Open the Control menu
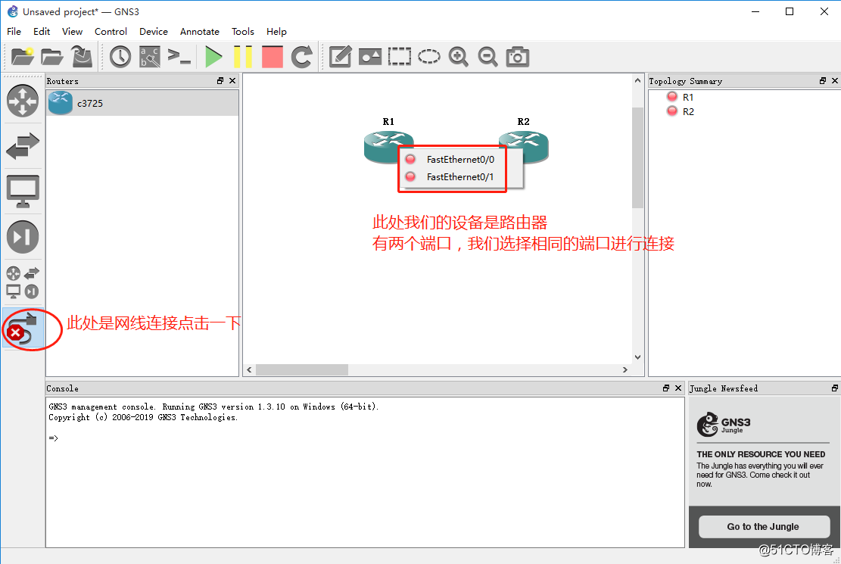 click(x=111, y=32)
